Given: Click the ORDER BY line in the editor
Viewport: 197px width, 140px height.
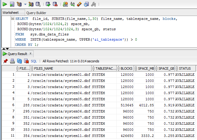Looking at the screenshot, I should point(27,45).
